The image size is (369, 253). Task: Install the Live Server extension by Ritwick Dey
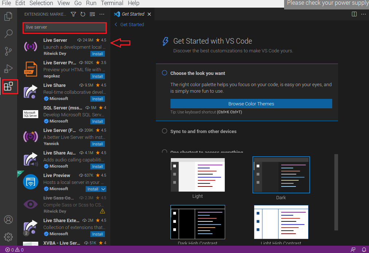pos(97,54)
